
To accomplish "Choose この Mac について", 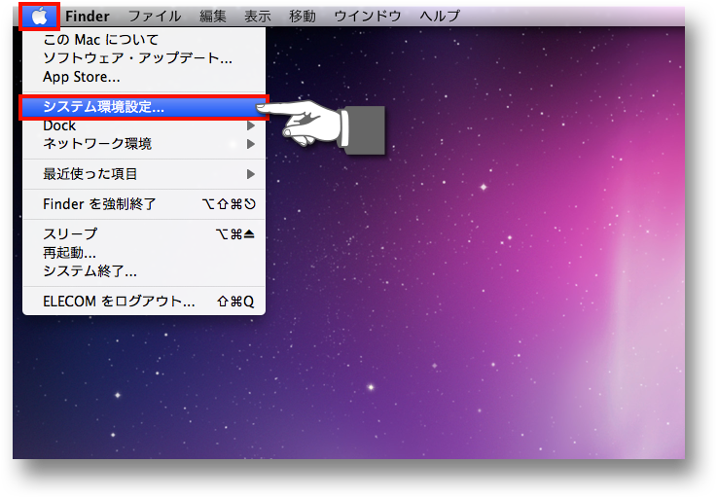I will 144,39.
